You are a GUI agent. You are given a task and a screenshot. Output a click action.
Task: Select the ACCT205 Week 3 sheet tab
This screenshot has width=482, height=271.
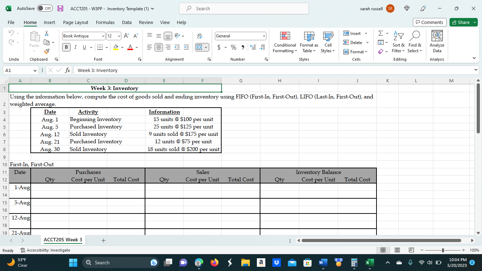point(63,240)
